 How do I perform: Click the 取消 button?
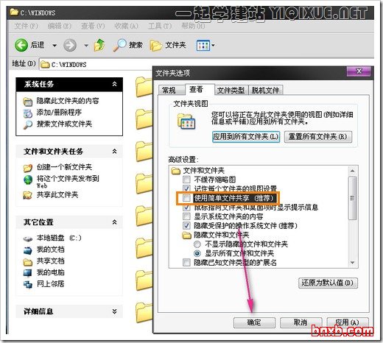[x=301, y=322]
